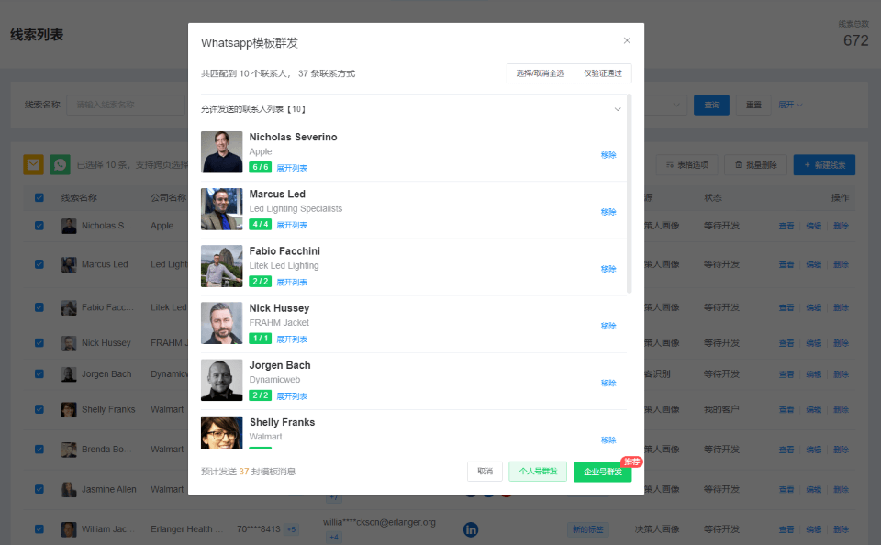Collapse the 允许发送的联系人列表 section
This screenshot has width=881, height=545.
point(618,109)
